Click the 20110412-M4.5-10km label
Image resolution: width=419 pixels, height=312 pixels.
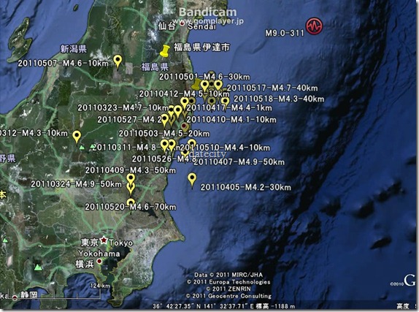tap(184, 94)
